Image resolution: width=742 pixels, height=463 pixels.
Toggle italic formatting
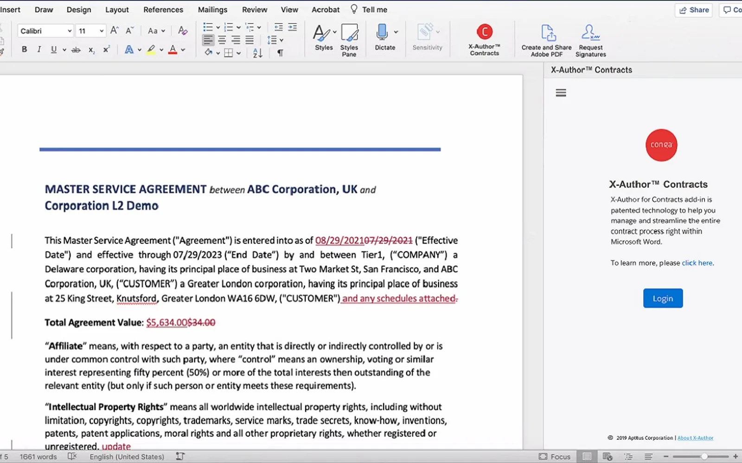click(39, 50)
